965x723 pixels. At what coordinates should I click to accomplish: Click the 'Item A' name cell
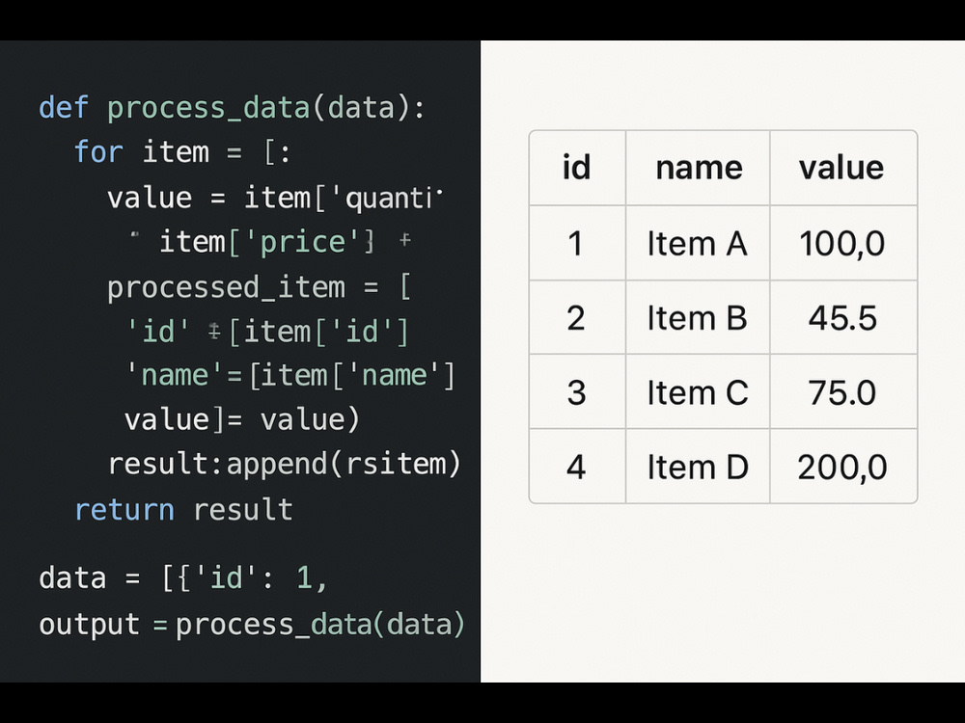(698, 243)
